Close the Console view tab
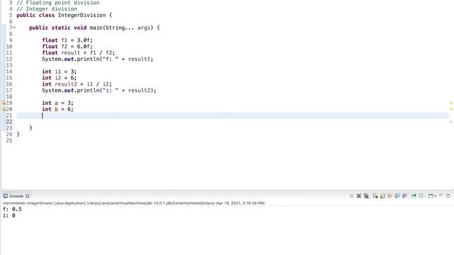 tap(27, 196)
